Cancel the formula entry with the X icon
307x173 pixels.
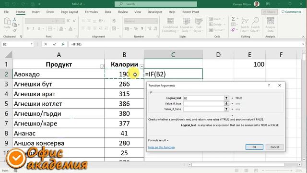[46, 44]
